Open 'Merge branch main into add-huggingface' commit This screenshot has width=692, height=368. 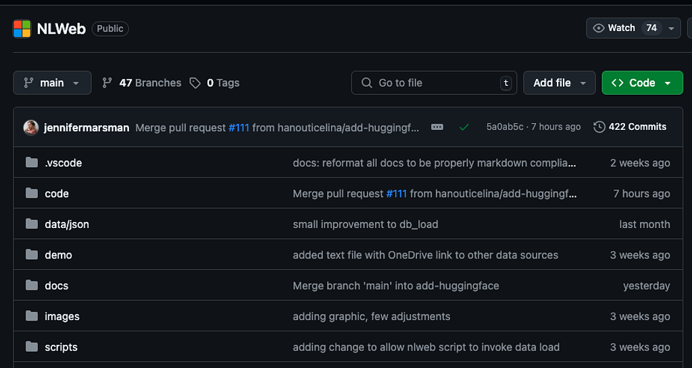tap(396, 285)
